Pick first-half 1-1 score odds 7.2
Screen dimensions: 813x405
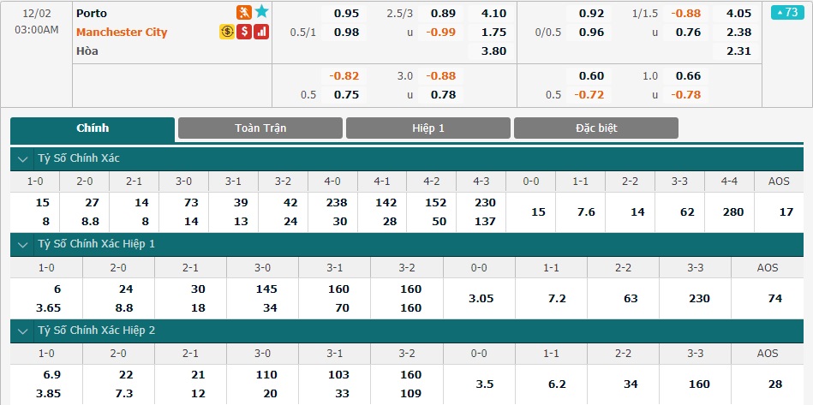click(551, 298)
